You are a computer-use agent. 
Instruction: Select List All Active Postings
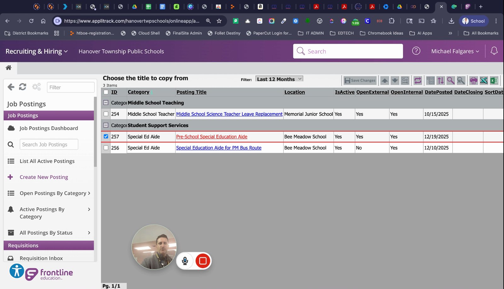pos(47,161)
